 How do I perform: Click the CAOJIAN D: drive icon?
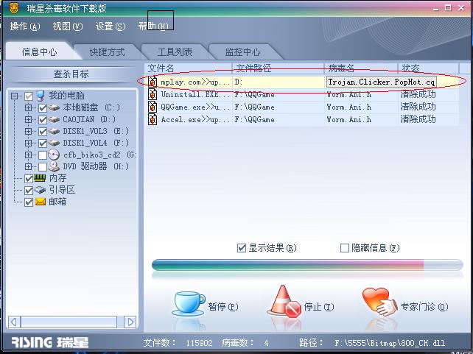(54, 119)
